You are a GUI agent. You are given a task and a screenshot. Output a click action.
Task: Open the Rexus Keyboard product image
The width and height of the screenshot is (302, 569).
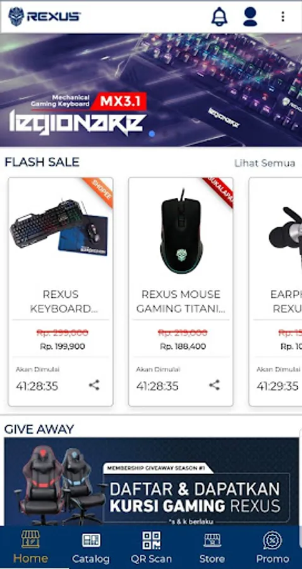(x=61, y=228)
